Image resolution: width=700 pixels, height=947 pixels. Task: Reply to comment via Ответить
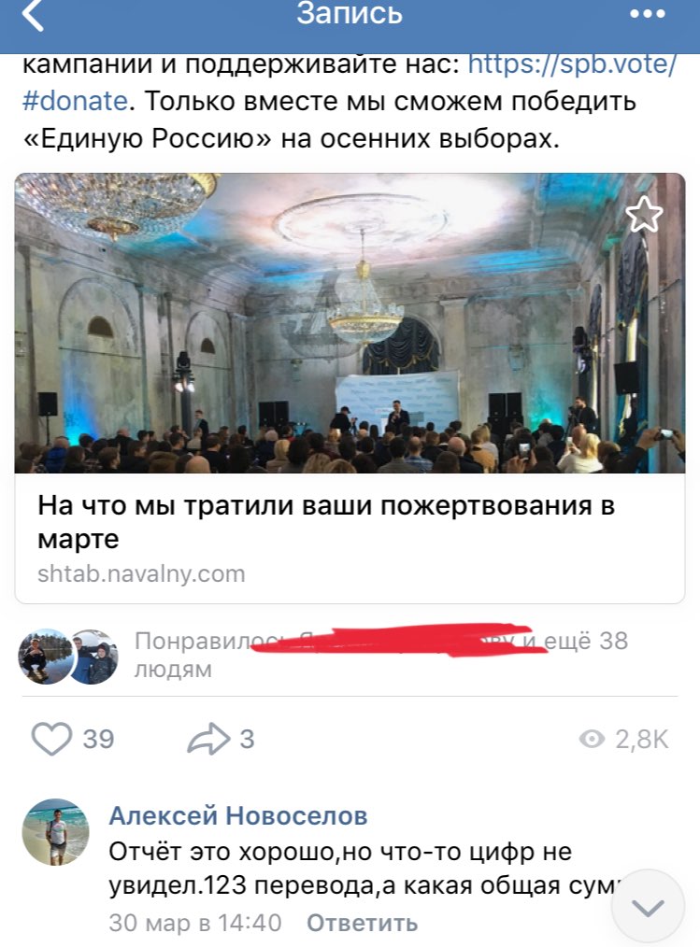point(362,923)
